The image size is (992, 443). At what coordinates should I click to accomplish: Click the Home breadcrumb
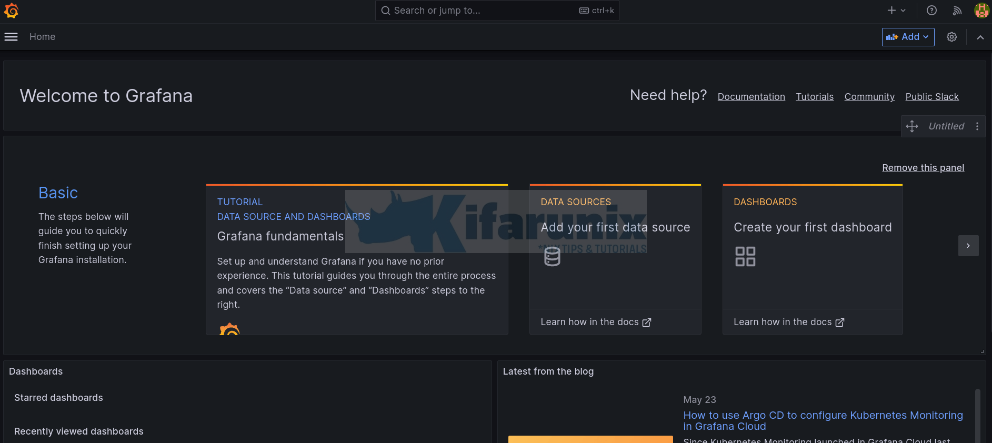coord(42,37)
